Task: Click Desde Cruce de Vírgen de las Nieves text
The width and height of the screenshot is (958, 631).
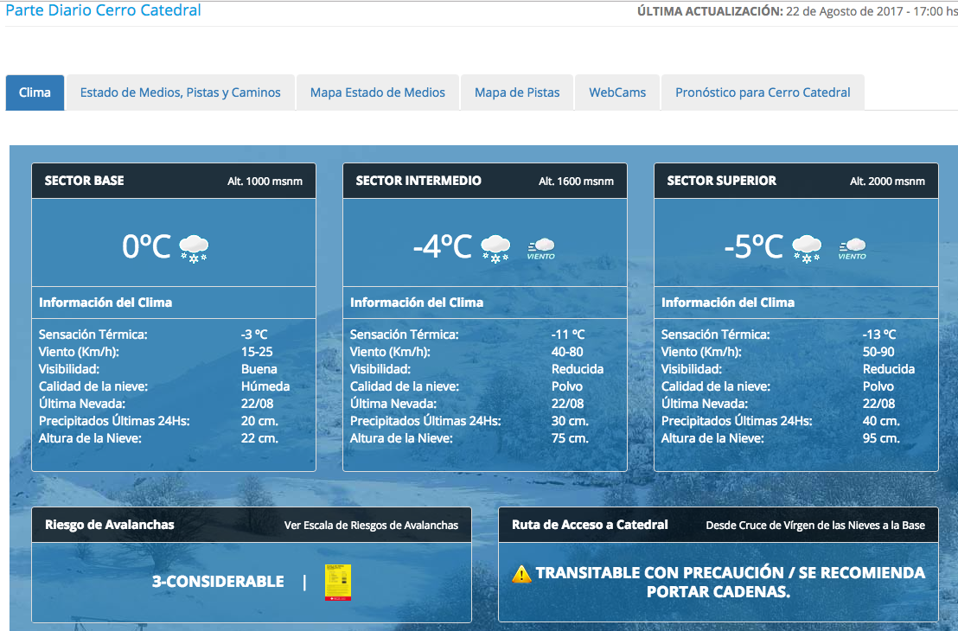Action: click(x=815, y=526)
